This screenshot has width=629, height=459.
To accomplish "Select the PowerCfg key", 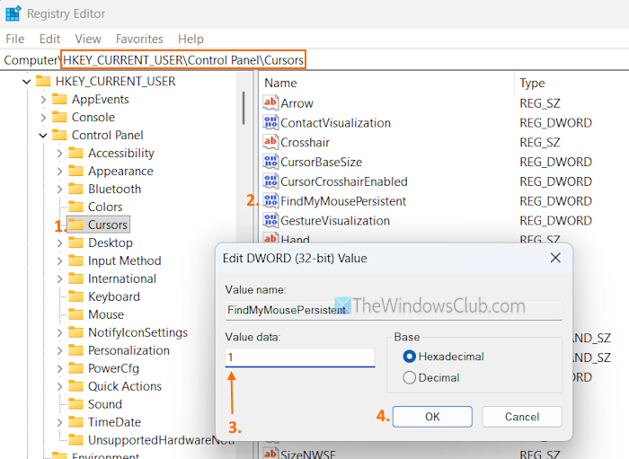I will [x=113, y=368].
